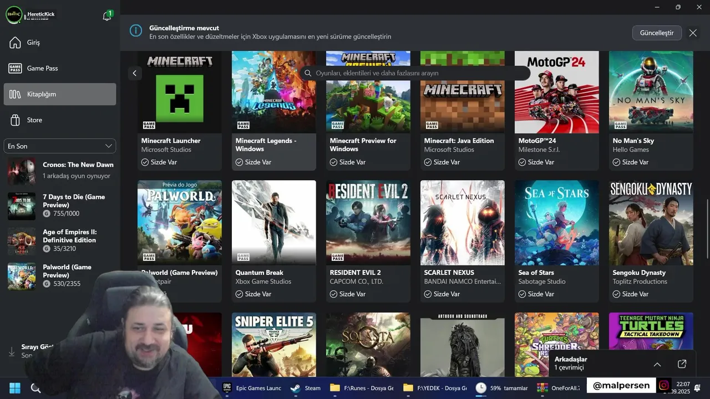Open the 59% tamamlandı progress taskbar item

coord(502,388)
